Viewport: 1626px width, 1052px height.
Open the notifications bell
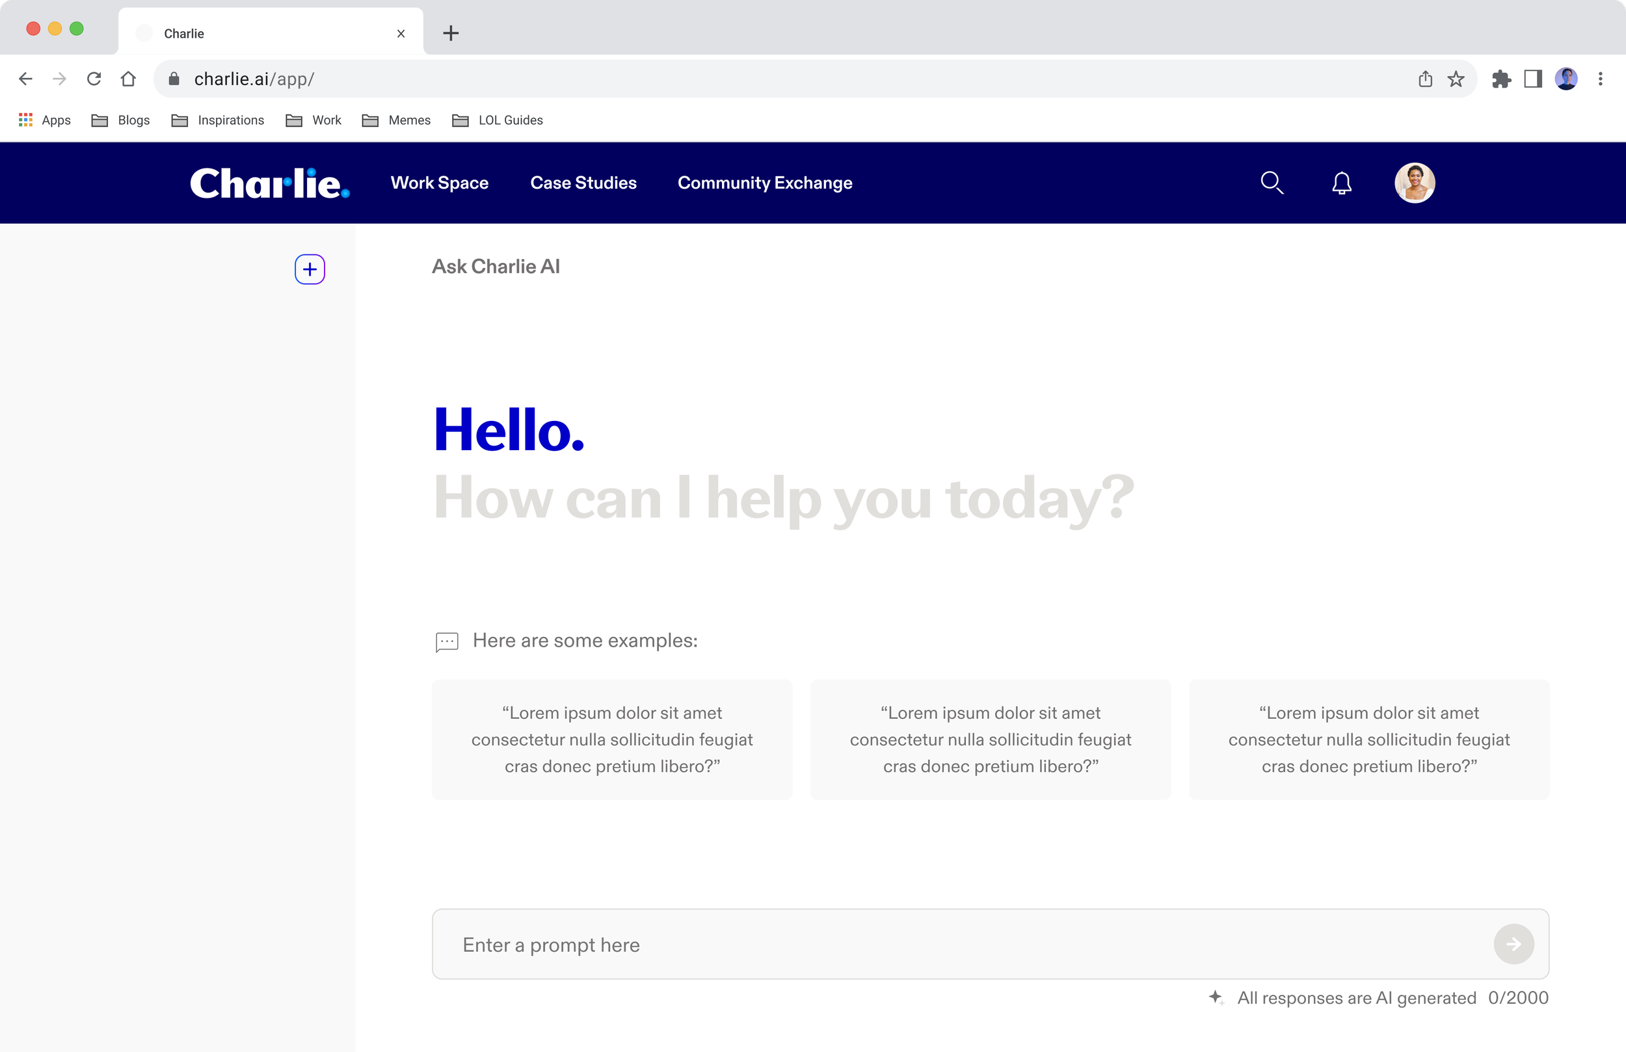point(1341,183)
